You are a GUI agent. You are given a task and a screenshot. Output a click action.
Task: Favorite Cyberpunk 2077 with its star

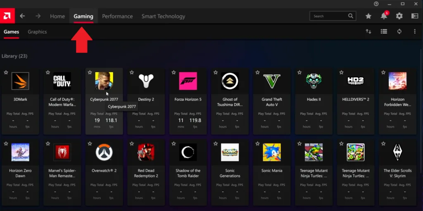pyautogui.click(x=90, y=73)
